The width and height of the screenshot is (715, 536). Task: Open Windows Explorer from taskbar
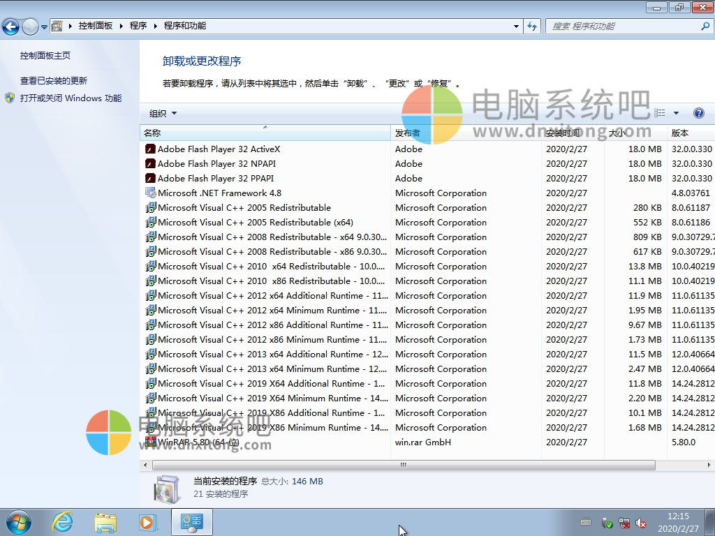(x=105, y=522)
